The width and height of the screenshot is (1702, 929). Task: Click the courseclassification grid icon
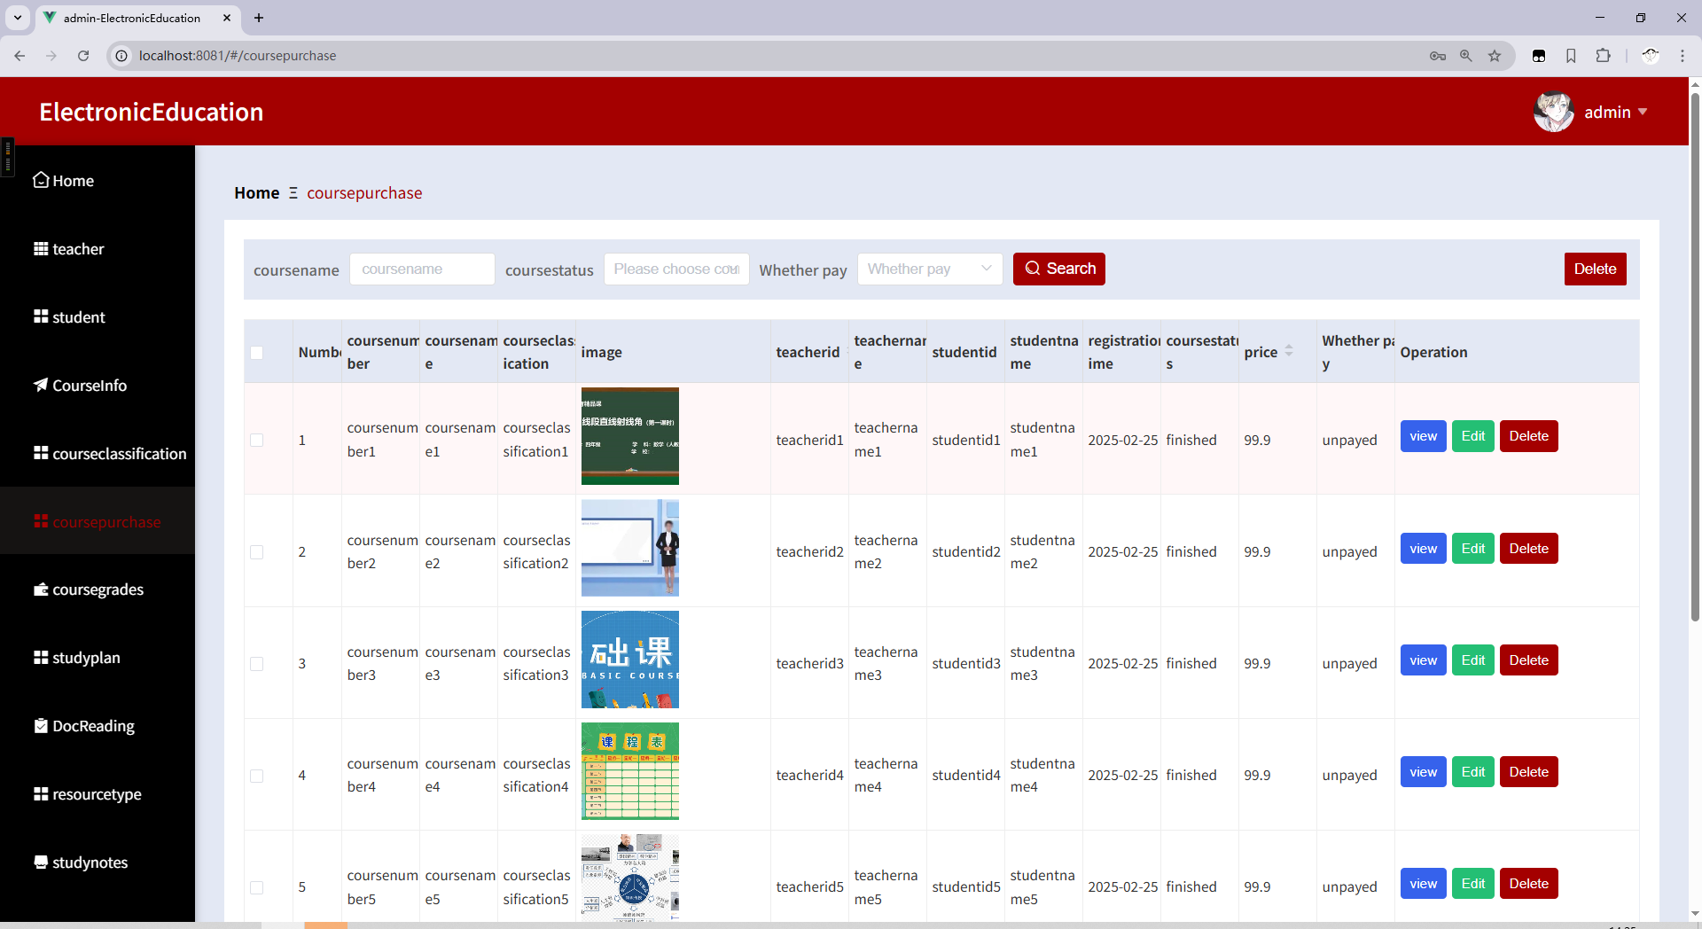(x=41, y=453)
